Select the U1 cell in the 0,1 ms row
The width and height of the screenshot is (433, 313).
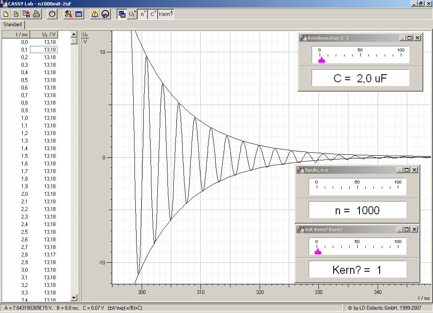pyautogui.click(x=44, y=50)
